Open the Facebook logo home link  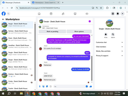(4, 14)
